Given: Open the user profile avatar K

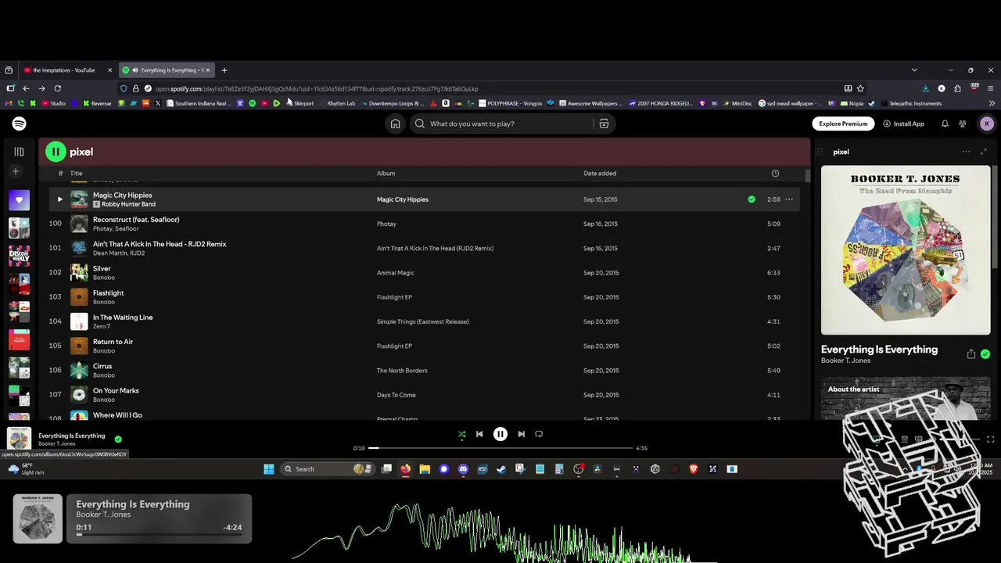Looking at the screenshot, I should point(987,124).
